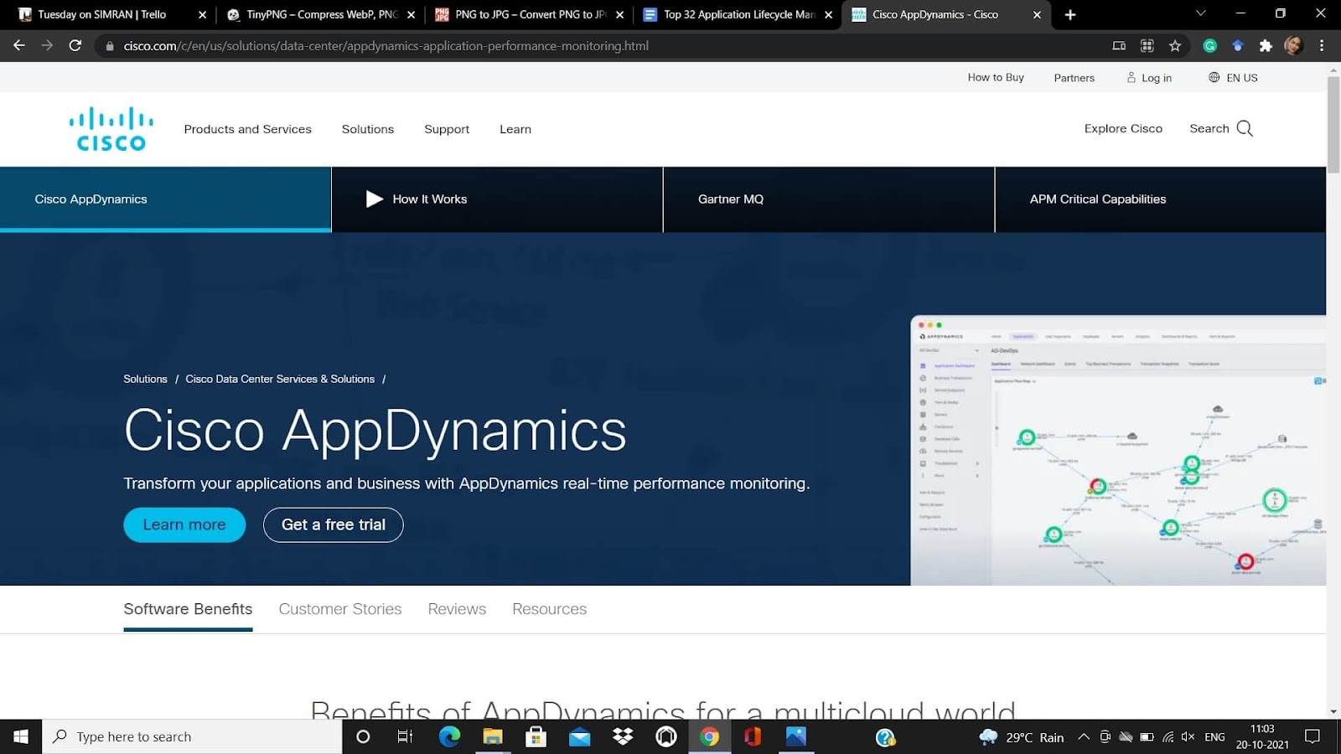This screenshot has height=754, width=1341.
Task: Select Gartner MQ section tab
Action: pos(829,199)
